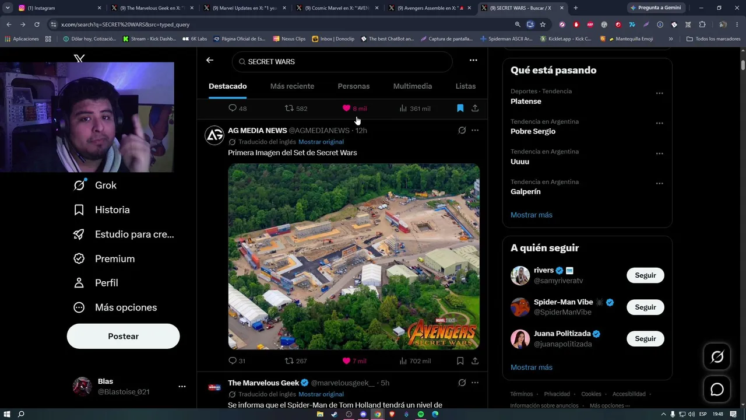Open the Platense trending topic

click(526, 101)
